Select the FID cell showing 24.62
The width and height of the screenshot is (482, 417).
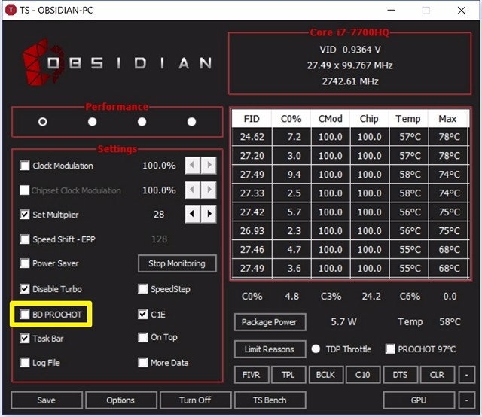pyautogui.click(x=252, y=137)
